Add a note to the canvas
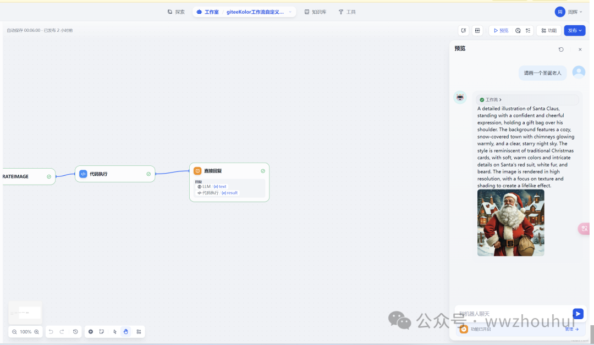This screenshot has width=594, height=345. click(x=102, y=332)
